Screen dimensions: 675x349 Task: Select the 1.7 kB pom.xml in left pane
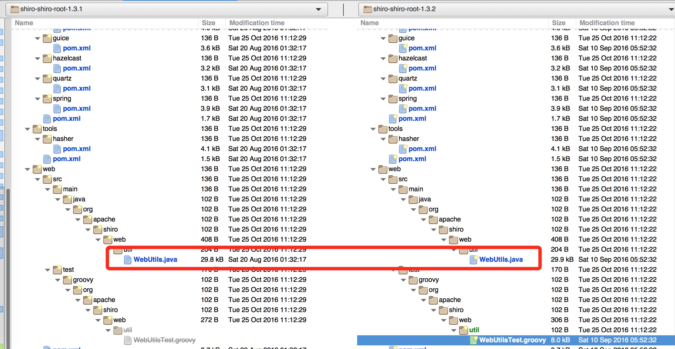tap(67, 119)
